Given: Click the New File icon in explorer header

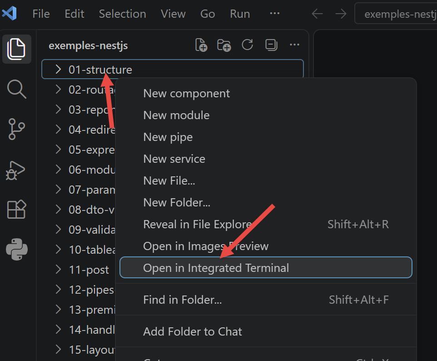Looking at the screenshot, I should coord(201,45).
